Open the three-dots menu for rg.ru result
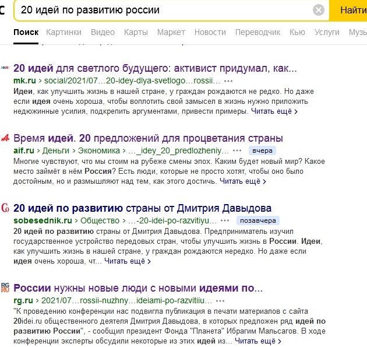Image resolution: width=367 pixels, height=347 pixels. (x=220, y=300)
